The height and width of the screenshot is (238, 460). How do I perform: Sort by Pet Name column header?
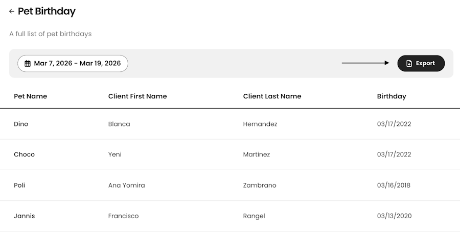pyautogui.click(x=31, y=96)
